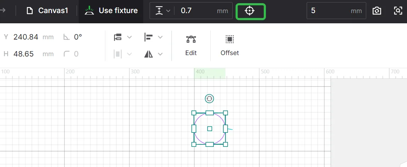This screenshot has width=407, height=167.
Task: Click the camera refresh icon
Action: (x=377, y=11)
